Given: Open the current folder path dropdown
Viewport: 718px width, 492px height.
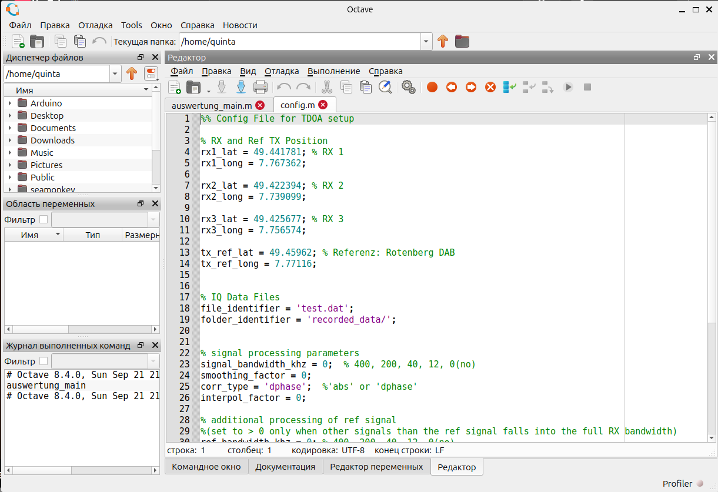Looking at the screenshot, I should [426, 42].
